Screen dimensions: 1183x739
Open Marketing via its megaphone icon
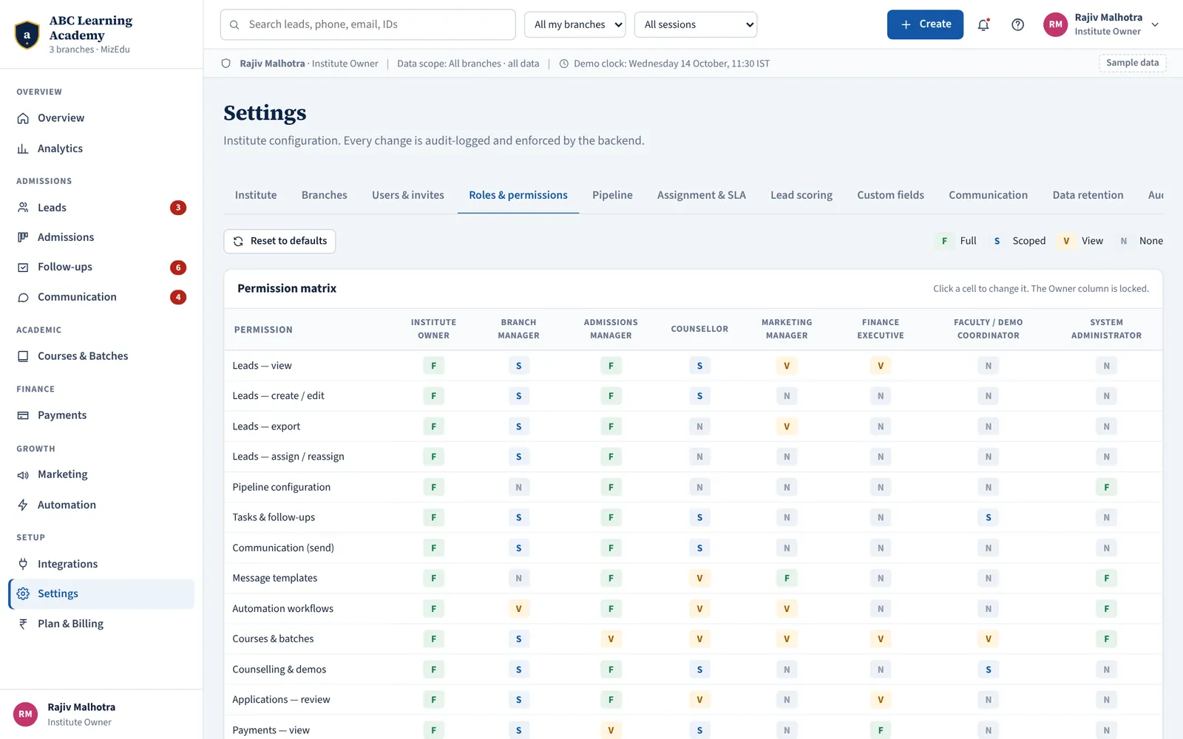[23, 474]
